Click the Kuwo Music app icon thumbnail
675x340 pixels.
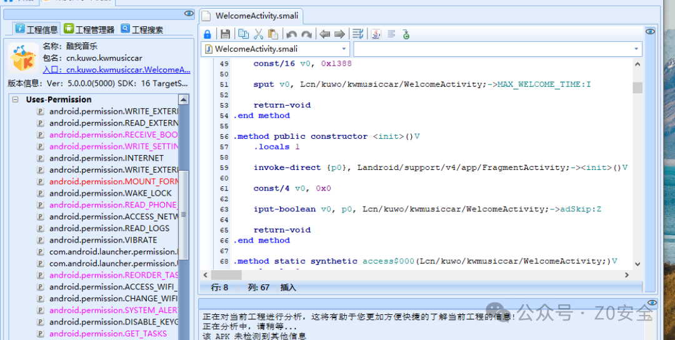(23, 59)
